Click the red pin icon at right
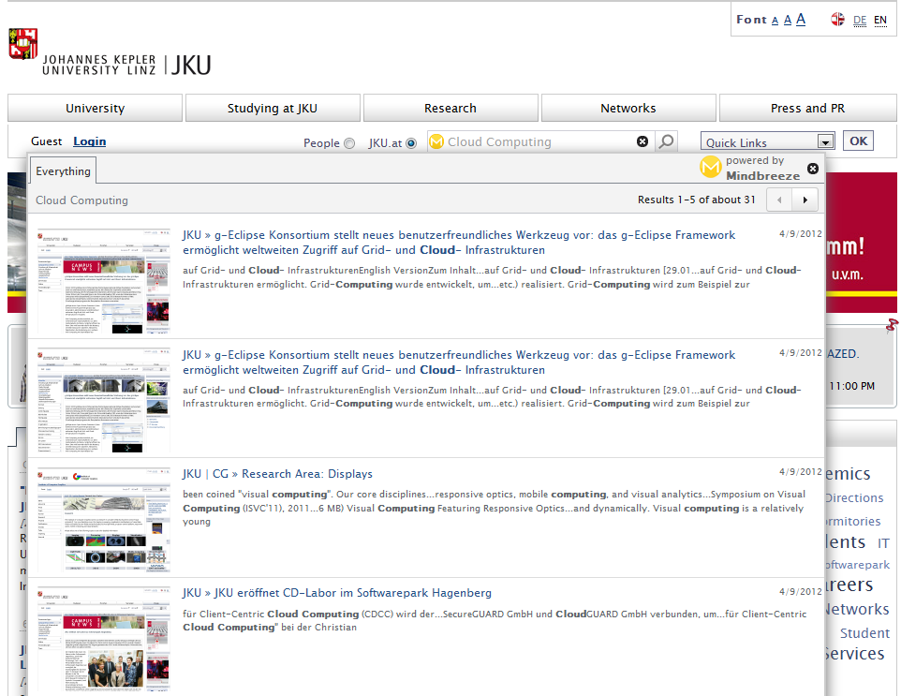Image resolution: width=901 pixels, height=696 pixels. [x=892, y=325]
